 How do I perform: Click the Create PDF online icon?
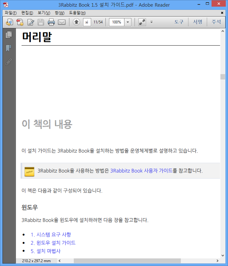pos(20,22)
